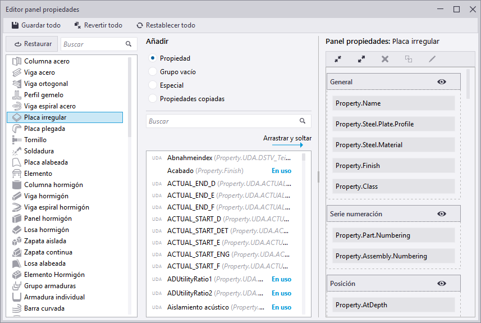The image size is (481, 323).
Task: Click the collapse all groups icon
Action: pyautogui.click(x=338, y=59)
